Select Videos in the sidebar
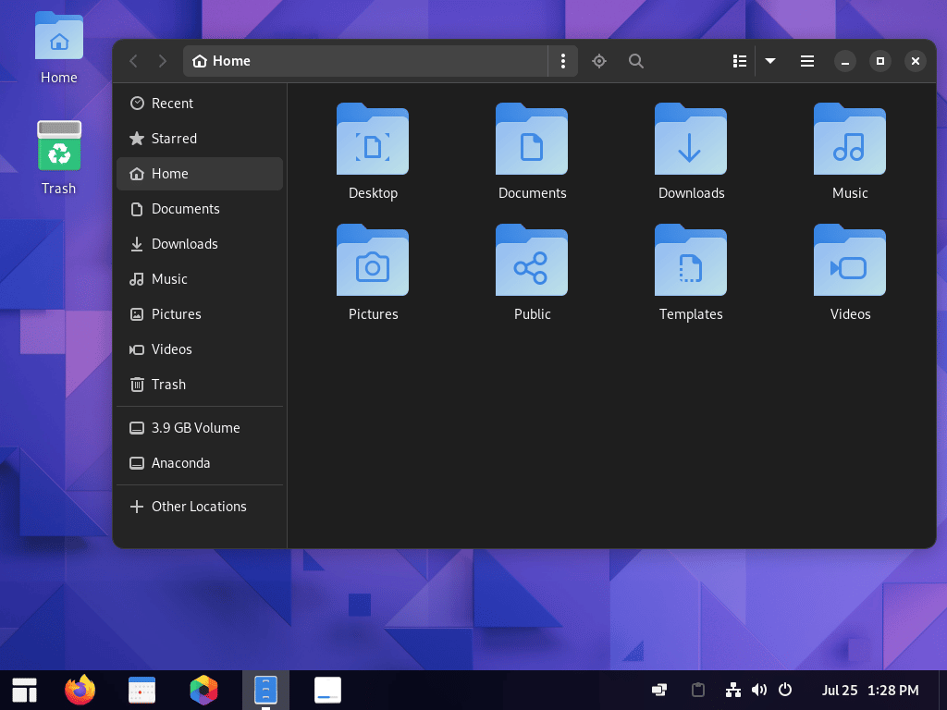This screenshot has width=947, height=710. (200, 349)
